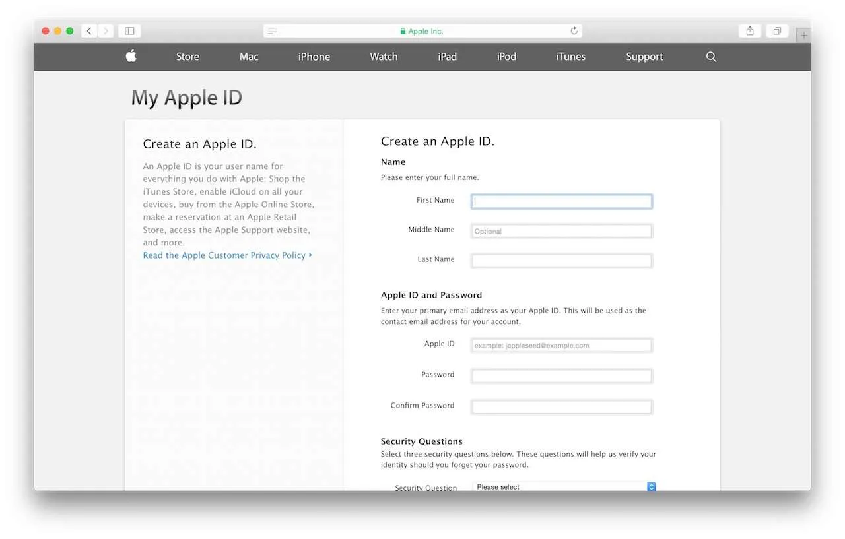Viewport: 845px width, 539px height.
Task: Click 'Please enter your full name.' text
Action: [430, 177]
